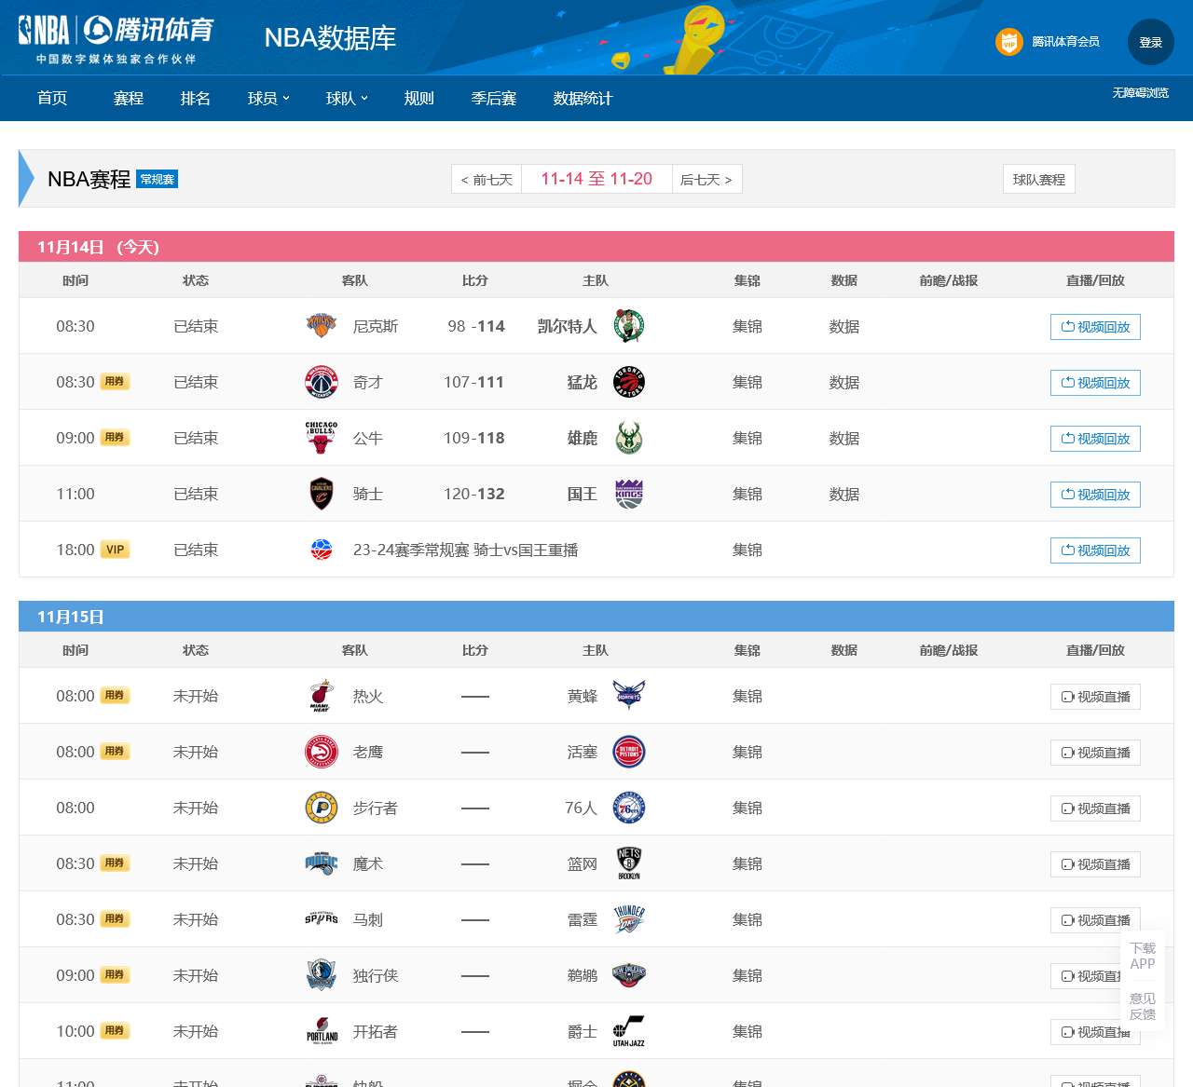The height and width of the screenshot is (1087, 1193).
Task: Open 视频直播 for Pacers vs 76ers
Action: [x=1095, y=808]
